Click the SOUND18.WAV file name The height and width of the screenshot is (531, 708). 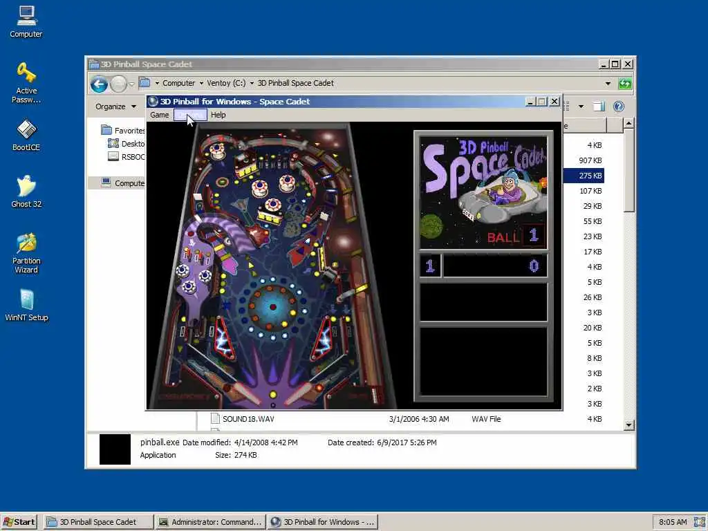(248, 419)
